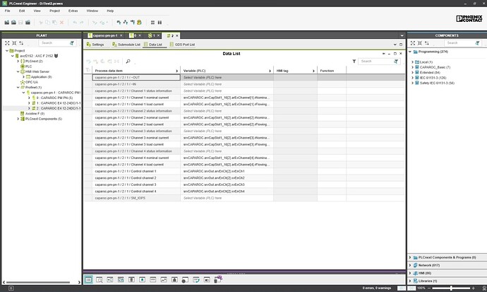The width and height of the screenshot is (487, 292).
Task: Click the process data cell ending in SM_IOPS
Action: tap(136, 198)
